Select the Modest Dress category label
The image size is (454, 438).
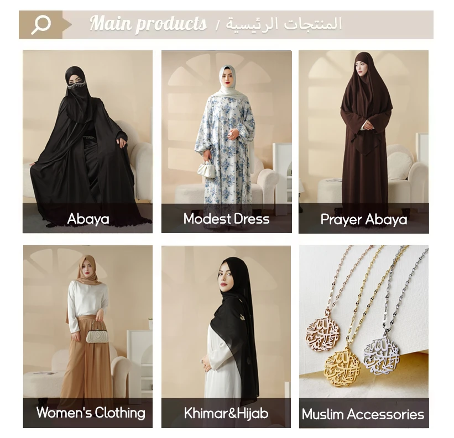point(226,219)
